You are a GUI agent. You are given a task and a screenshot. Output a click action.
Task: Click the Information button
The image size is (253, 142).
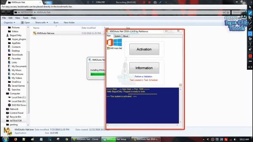click(x=144, y=68)
